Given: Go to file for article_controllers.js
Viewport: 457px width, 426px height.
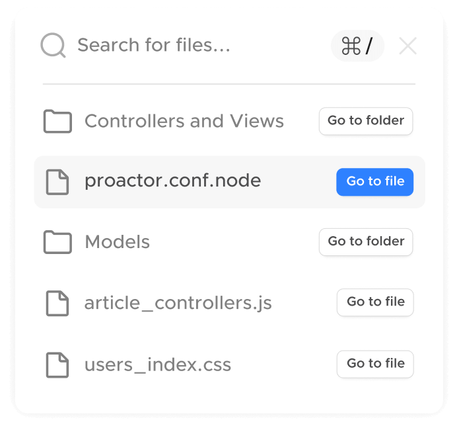Looking at the screenshot, I should 375,302.
